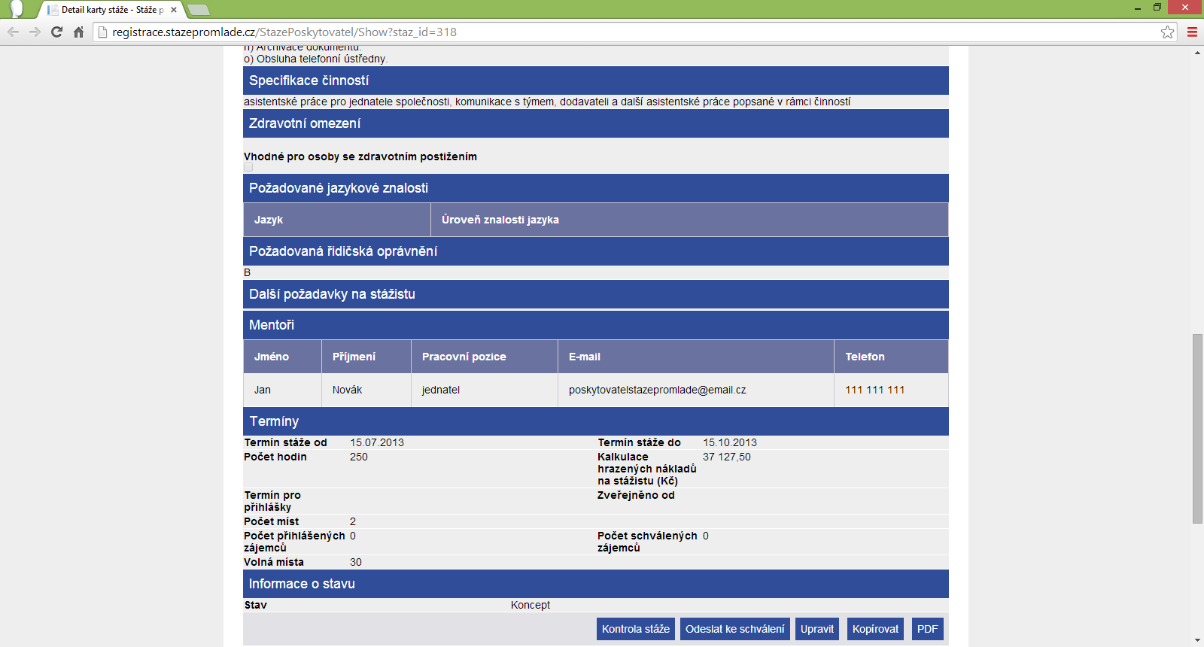Export the internship card as PDF
Screen dimensions: 1204x647
coord(928,629)
